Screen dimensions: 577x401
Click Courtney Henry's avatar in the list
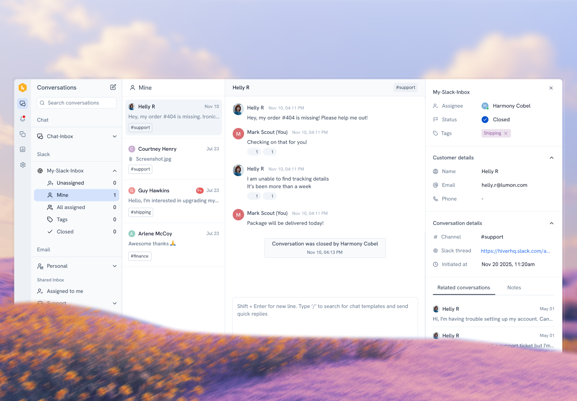click(132, 149)
